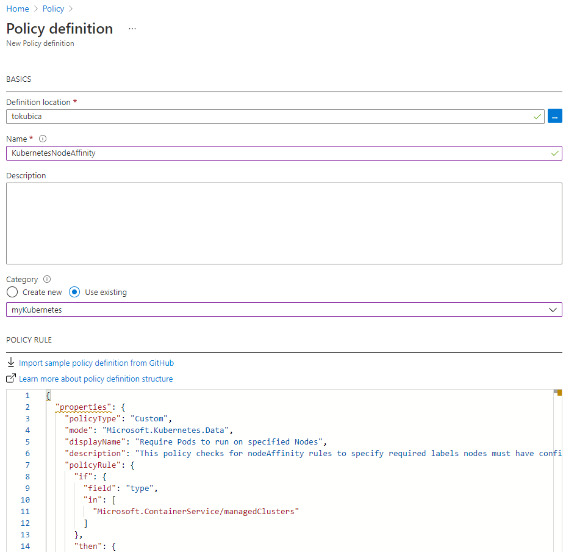Place cursor on the displayName line in editor
This screenshot has width=577, height=552.
coord(195,441)
